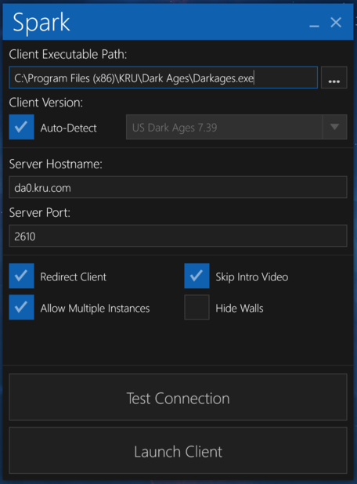This screenshot has height=484, width=357.
Task: Close the Spark window
Action: point(336,22)
